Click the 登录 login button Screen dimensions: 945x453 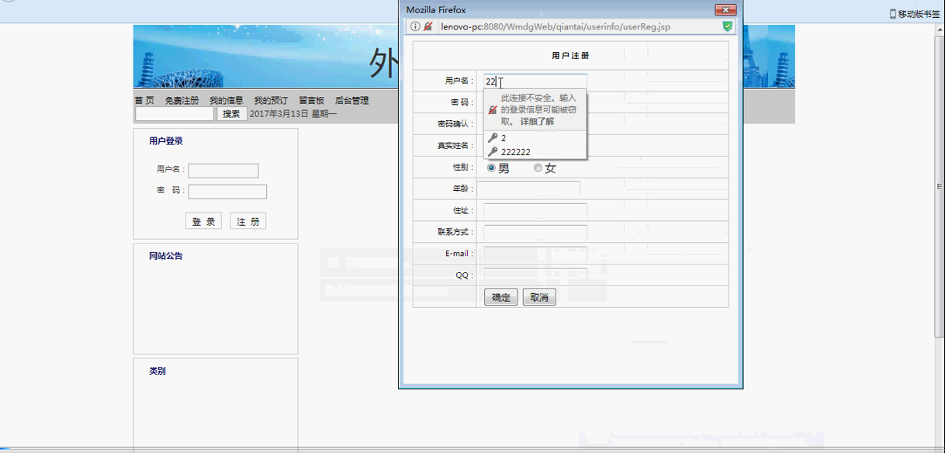(203, 221)
